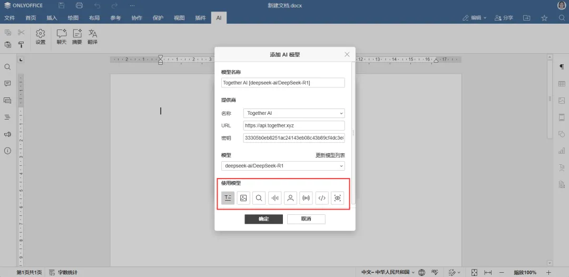
Task: Open the Find search icon in left sidebar
Action: click(x=7, y=67)
